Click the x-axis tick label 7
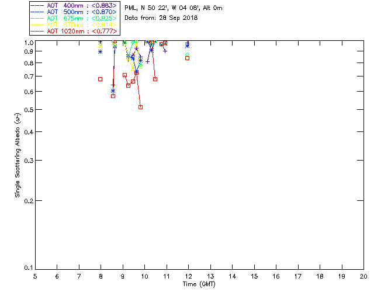This screenshot has height=299, width=374. (x=79, y=276)
